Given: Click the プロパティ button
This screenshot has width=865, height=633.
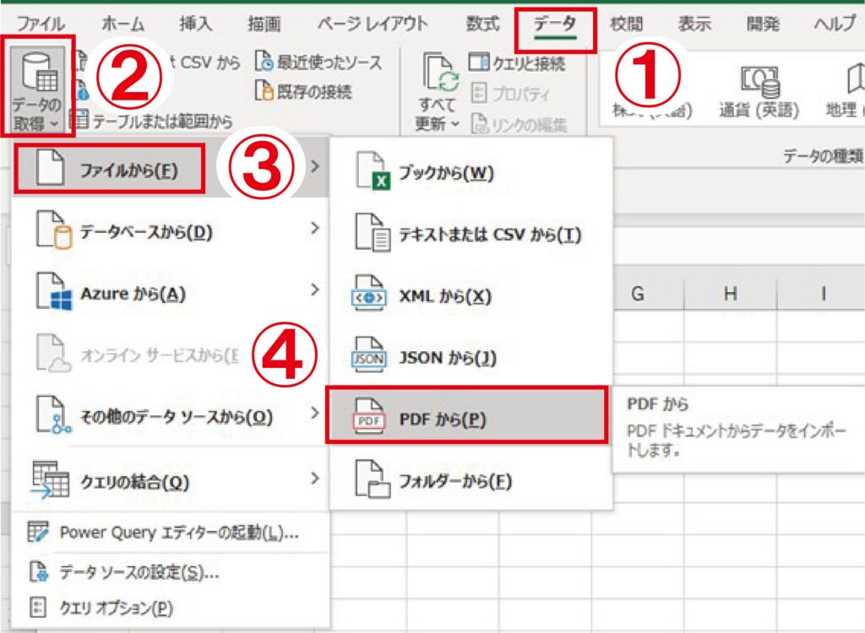Looking at the screenshot, I should 511,94.
